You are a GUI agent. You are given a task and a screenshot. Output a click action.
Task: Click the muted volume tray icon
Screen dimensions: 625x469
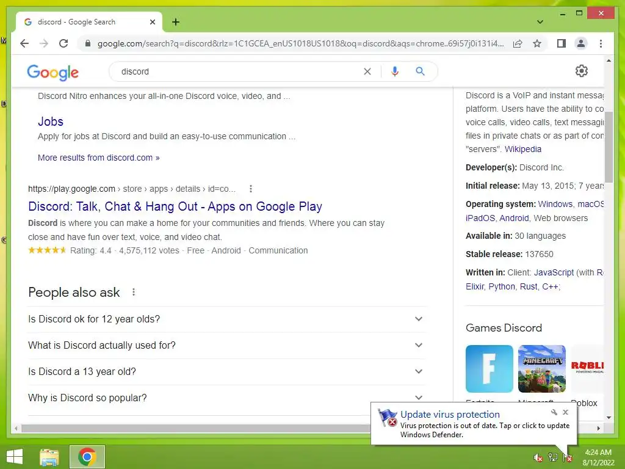pos(538,457)
